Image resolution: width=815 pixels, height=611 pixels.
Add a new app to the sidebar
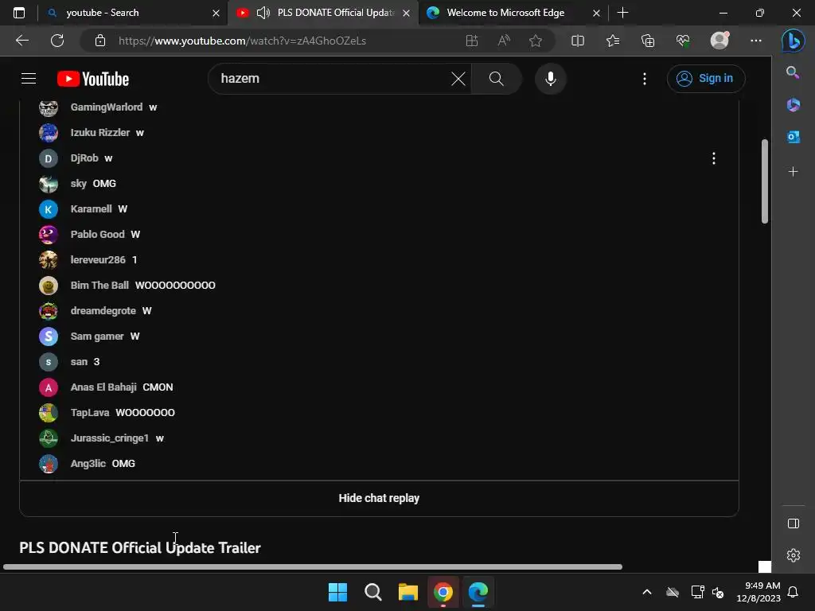coord(793,172)
